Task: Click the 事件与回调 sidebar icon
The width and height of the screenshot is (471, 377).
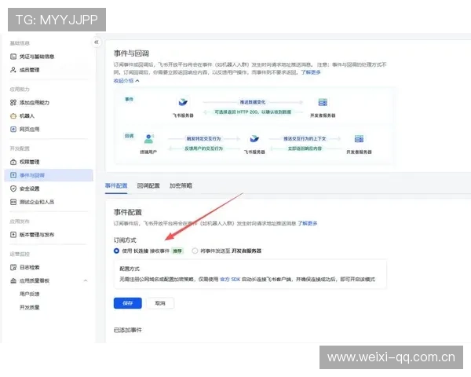Action: 13,175
